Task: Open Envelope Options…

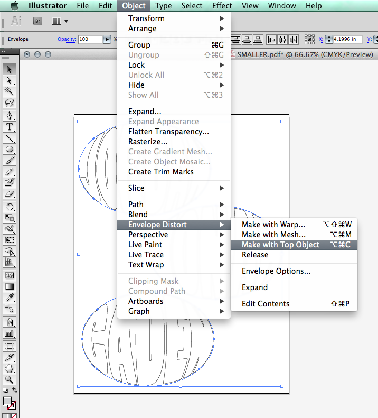Action: [x=294, y=271]
